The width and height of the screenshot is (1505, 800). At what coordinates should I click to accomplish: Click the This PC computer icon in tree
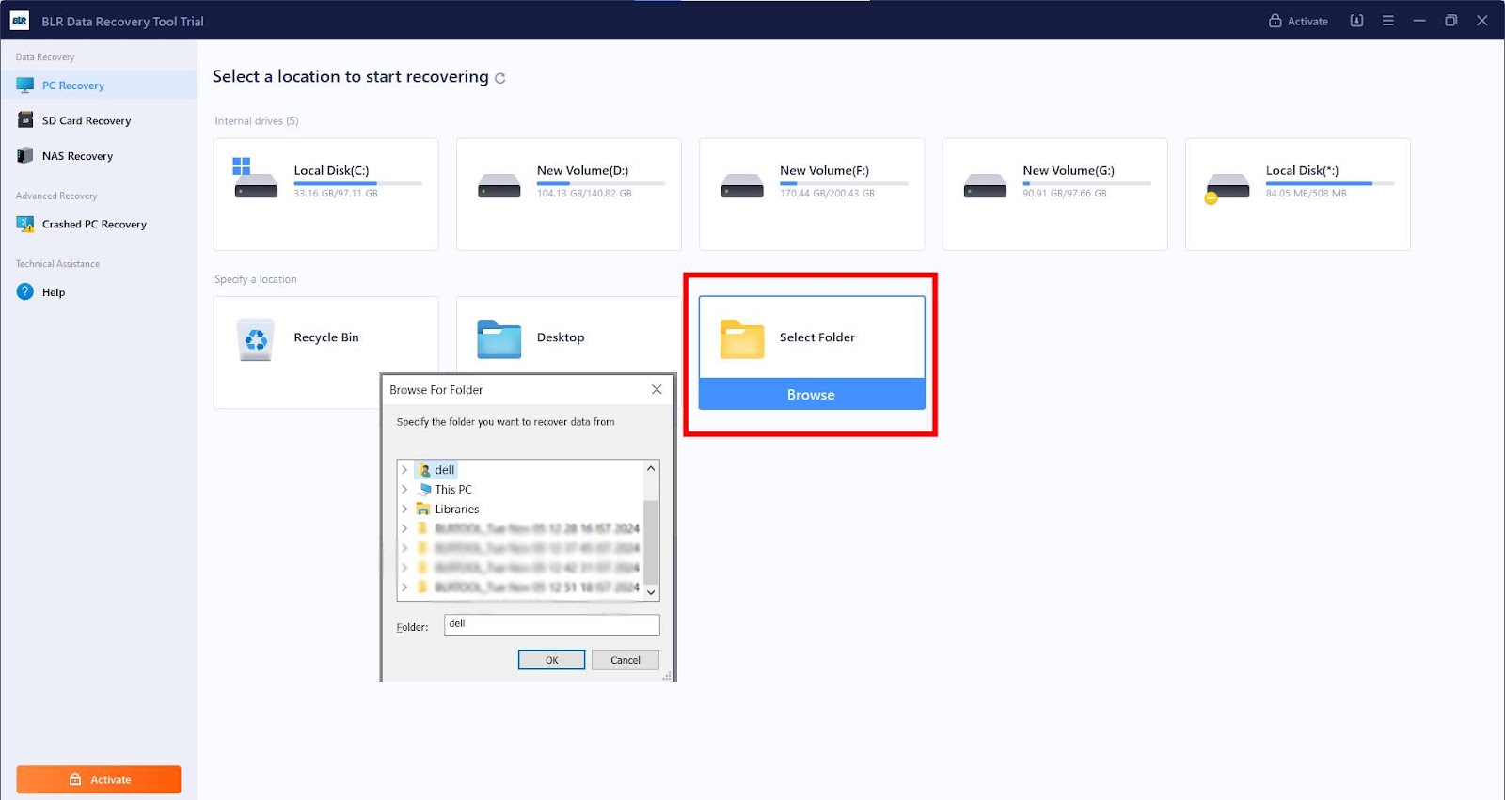pyautogui.click(x=424, y=490)
